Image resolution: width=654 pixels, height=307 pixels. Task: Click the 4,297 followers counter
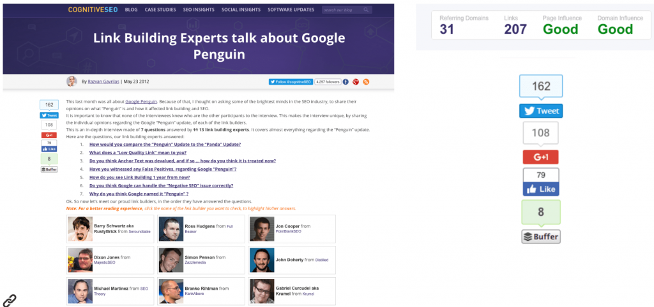328,82
